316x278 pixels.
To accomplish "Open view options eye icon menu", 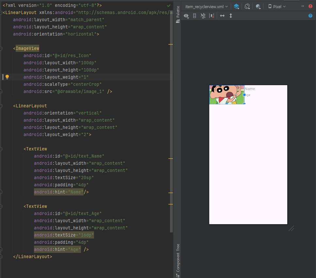I will coord(186,16).
